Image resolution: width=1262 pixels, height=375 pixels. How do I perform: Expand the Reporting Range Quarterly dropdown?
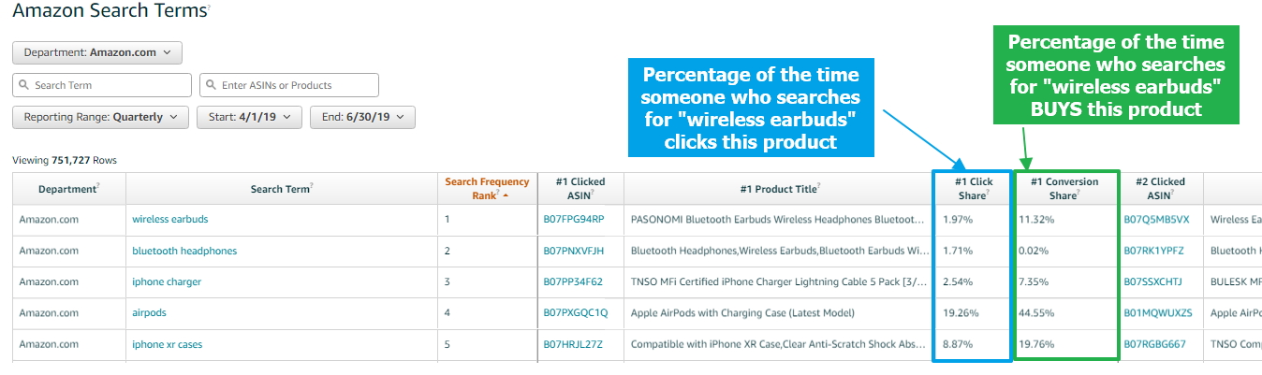tap(100, 117)
